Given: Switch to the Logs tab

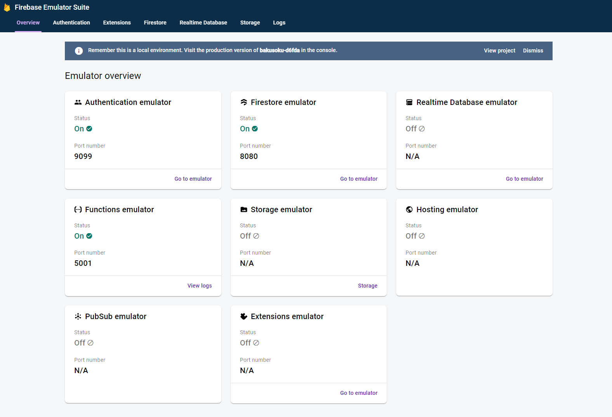Looking at the screenshot, I should (x=279, y=23).
